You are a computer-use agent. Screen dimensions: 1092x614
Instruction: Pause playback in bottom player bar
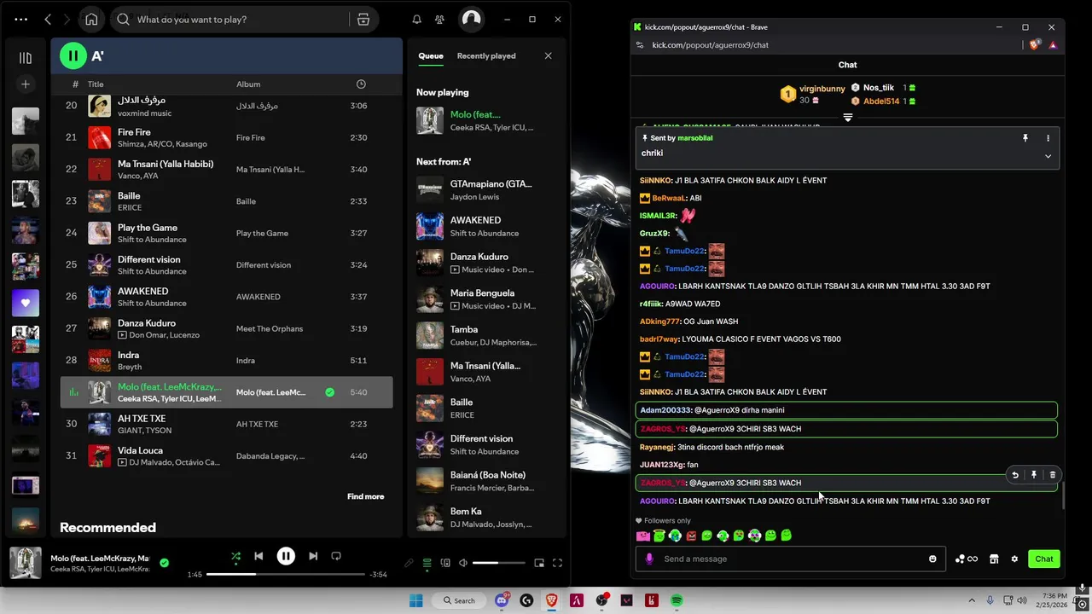pos(286,556)
